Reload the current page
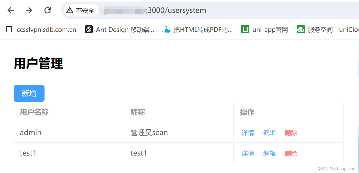 tap(47, 10)
